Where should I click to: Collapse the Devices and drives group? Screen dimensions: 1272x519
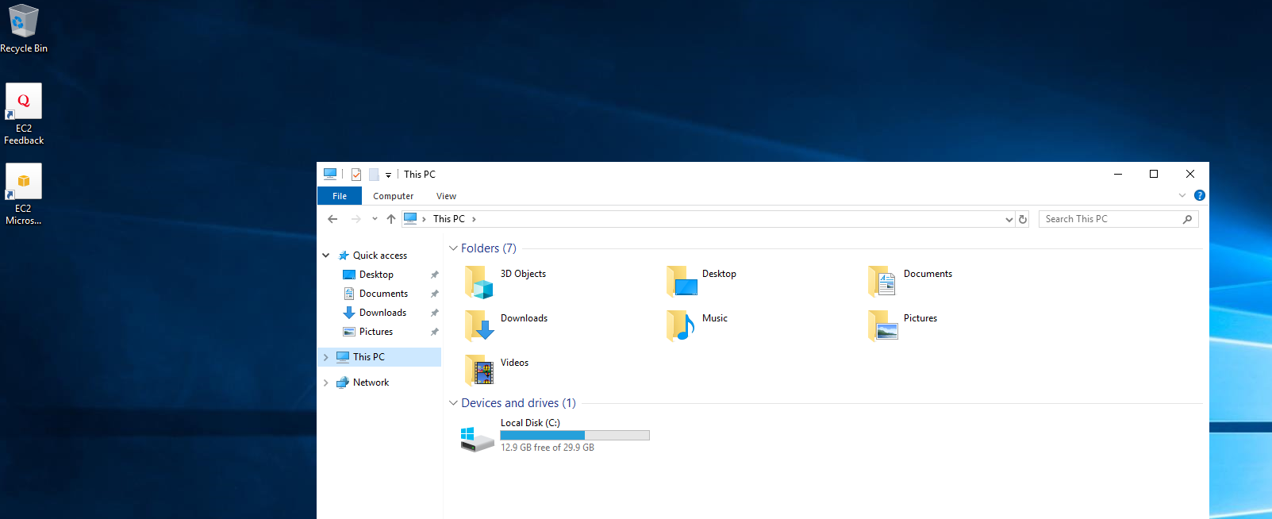click(454, 403)
